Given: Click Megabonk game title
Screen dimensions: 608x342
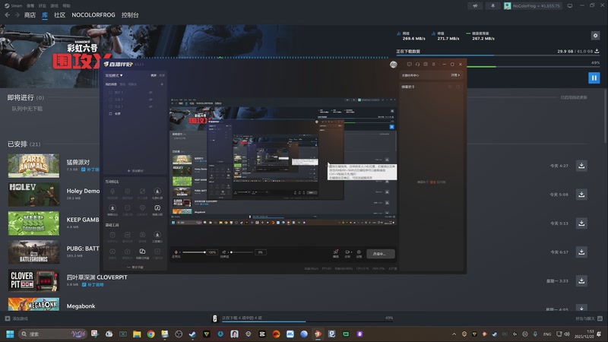Looking at the screenshot, I should pyautogui.click(x=81, y=306).
